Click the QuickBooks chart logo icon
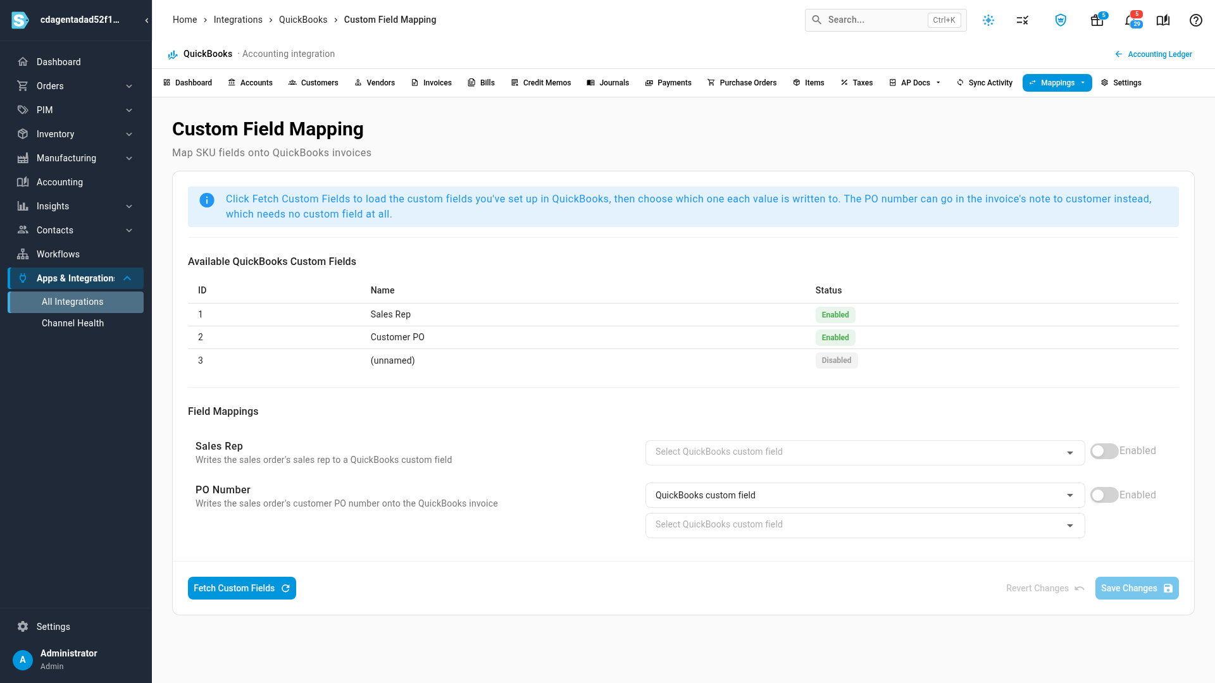1215x683 pixels. [x=173, y=54]
